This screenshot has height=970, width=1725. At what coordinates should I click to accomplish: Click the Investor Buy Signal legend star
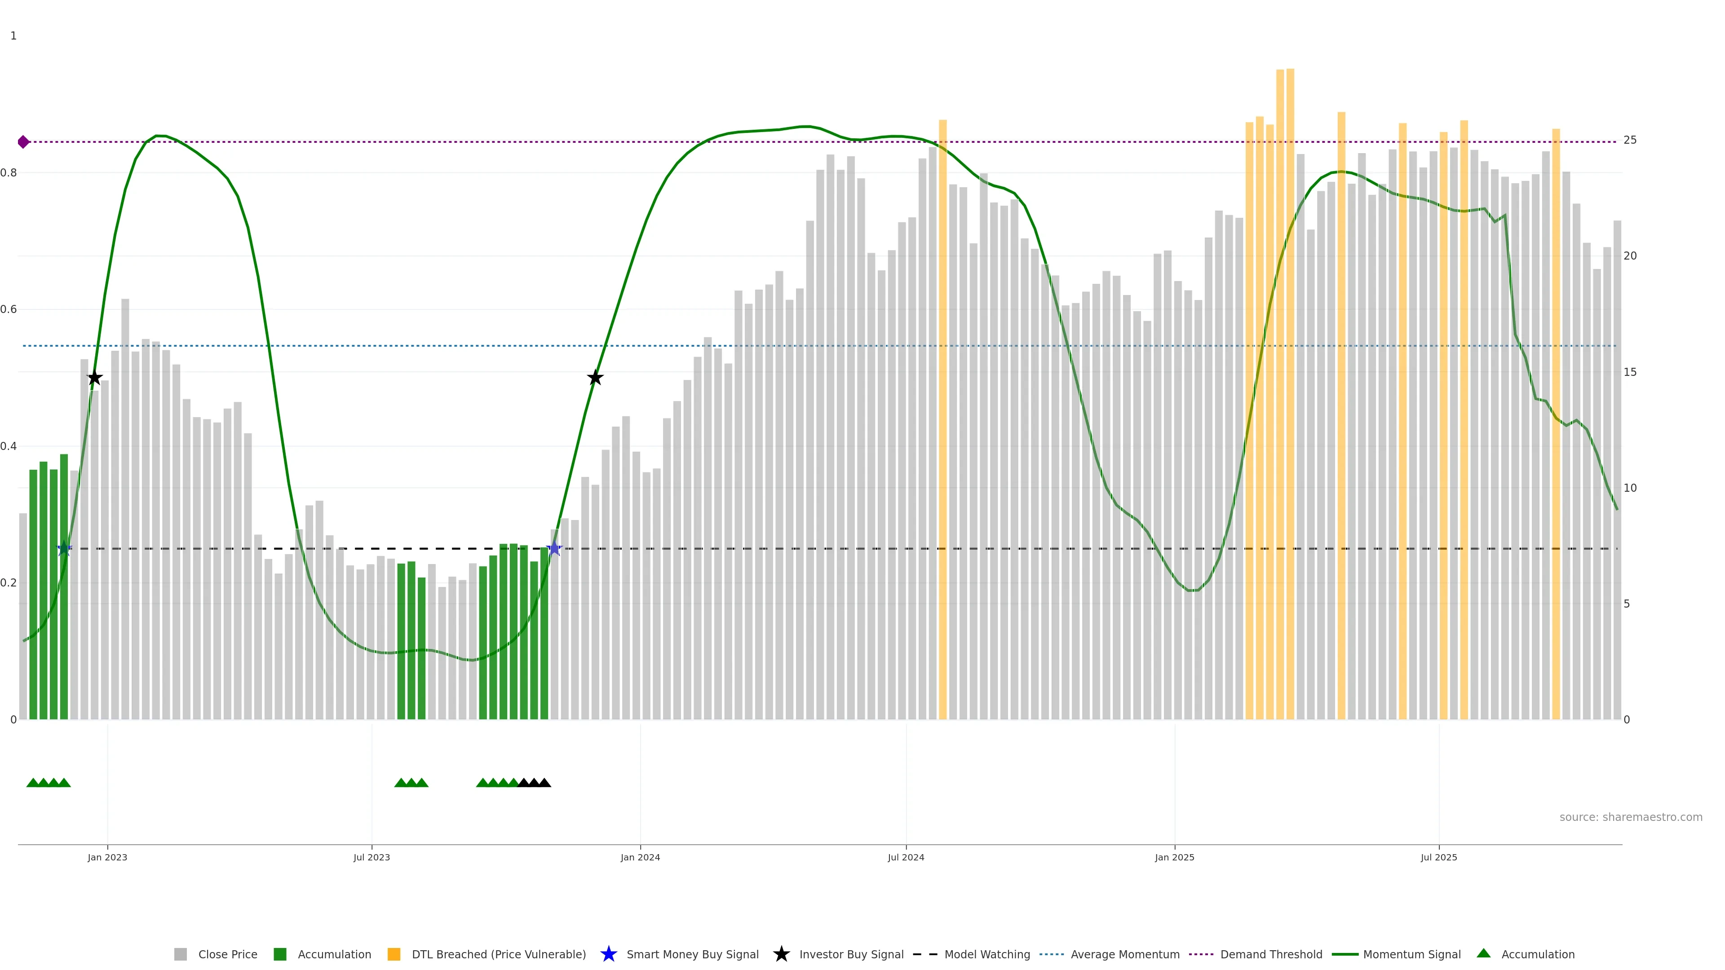(x=781, y=954)
